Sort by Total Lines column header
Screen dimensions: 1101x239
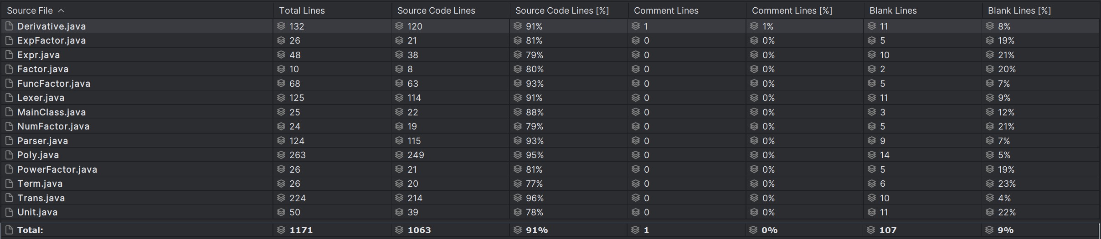point(302,10)
